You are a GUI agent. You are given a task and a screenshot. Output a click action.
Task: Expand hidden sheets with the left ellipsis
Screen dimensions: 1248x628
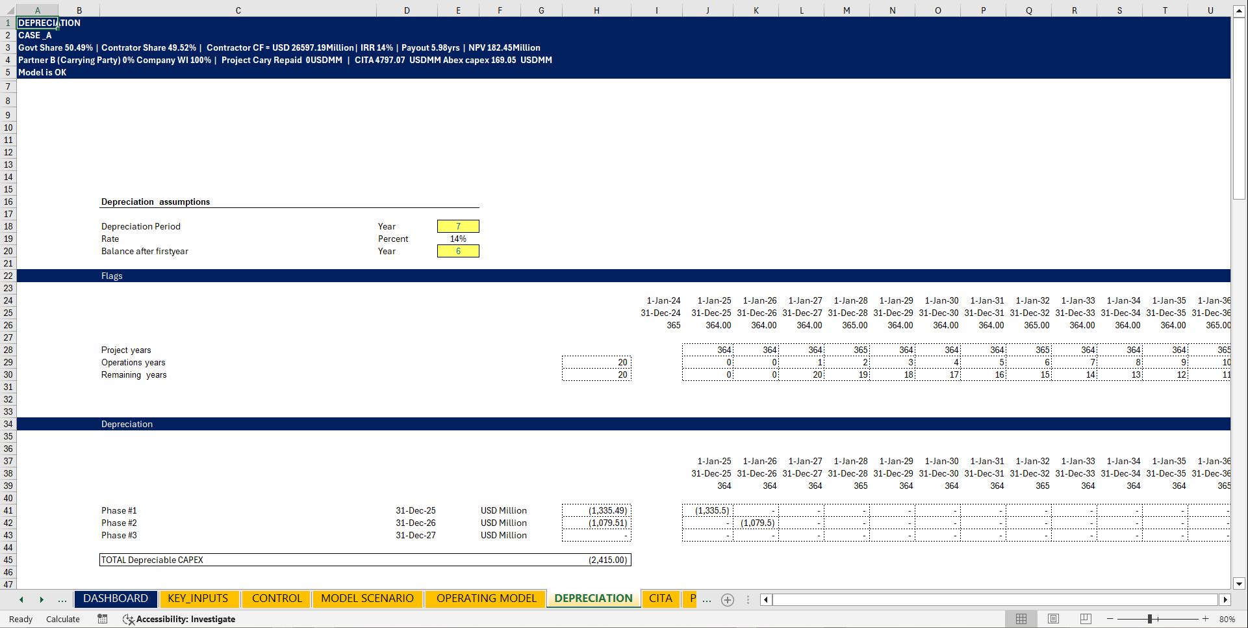click(x=62, y=599)
